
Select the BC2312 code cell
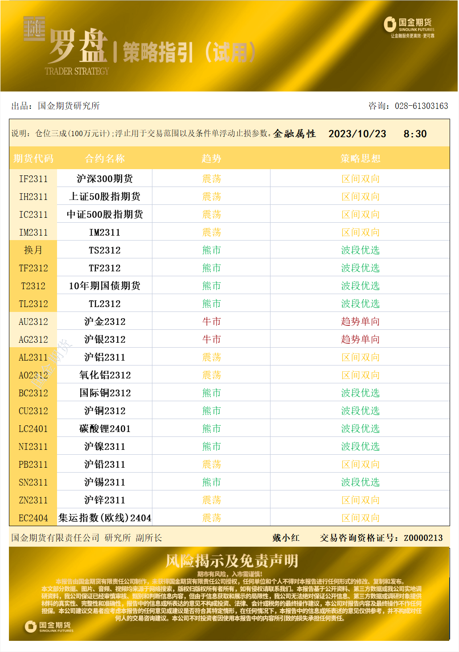point(33,393)
